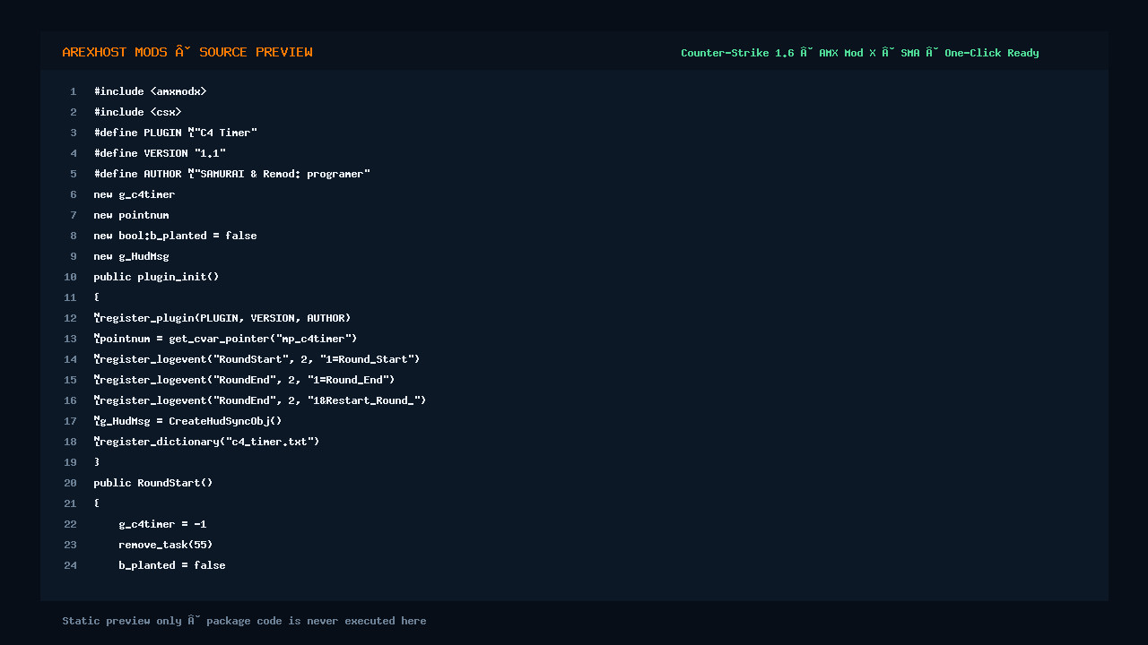Click the public plugin_init() line
The width and height of the screenshot is (1148, 645).
coord(156,277)
